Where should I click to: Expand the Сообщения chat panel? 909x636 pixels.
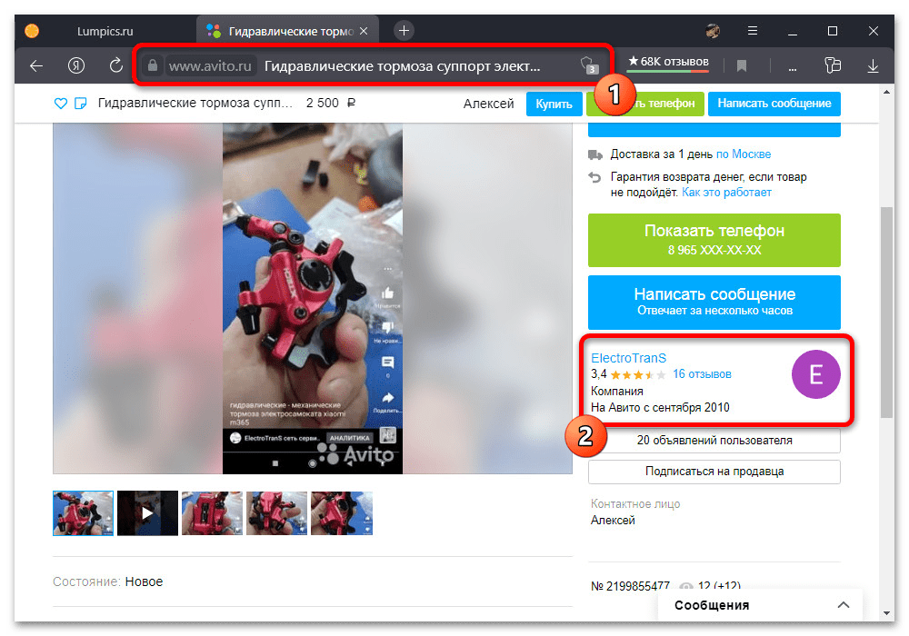click(x=844, y=605)
